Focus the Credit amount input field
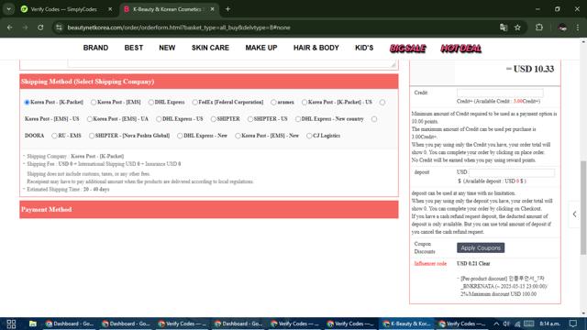 pos(500,93)
